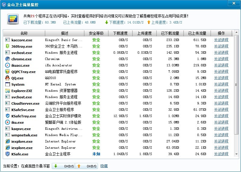Click the 已下载流量: 60.3MB summary text
The width and height of the screenshot is (241, 172).
40,23
